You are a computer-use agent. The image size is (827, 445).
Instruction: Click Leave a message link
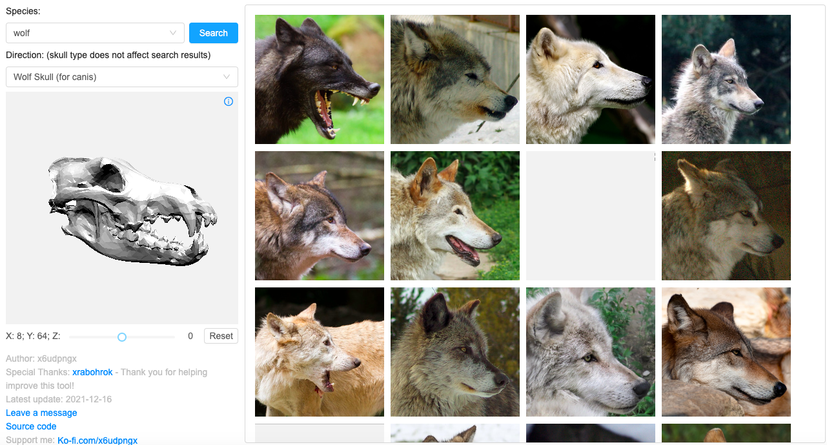[41, 413]
